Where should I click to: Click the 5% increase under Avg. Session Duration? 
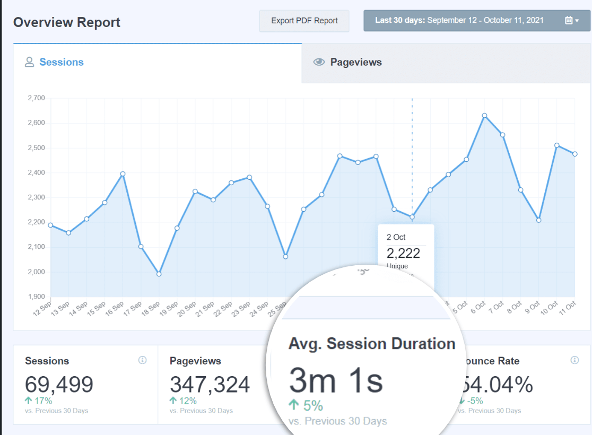click(306, 406)
